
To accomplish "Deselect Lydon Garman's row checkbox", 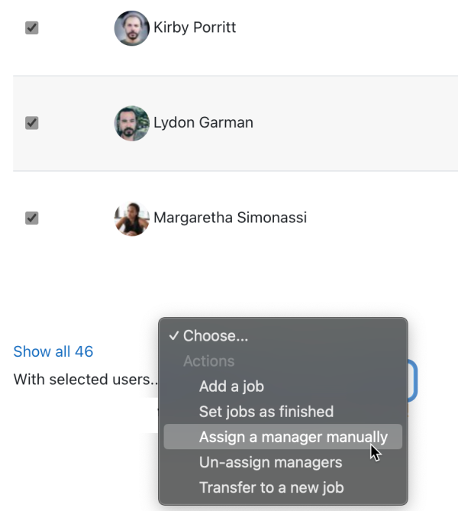I will point(32,123).
